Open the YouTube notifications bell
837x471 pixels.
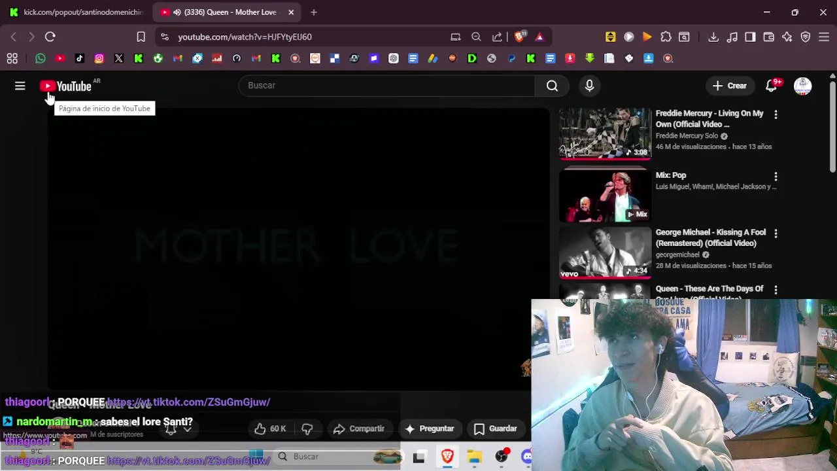[771, 86]
